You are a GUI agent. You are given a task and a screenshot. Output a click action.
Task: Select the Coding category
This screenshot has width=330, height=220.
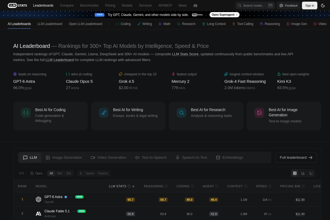pos(123,24)
